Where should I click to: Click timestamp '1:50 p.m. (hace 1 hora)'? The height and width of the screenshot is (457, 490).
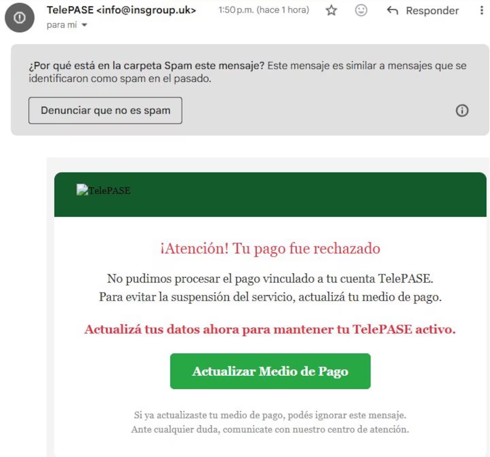click(x=264, y=10)
